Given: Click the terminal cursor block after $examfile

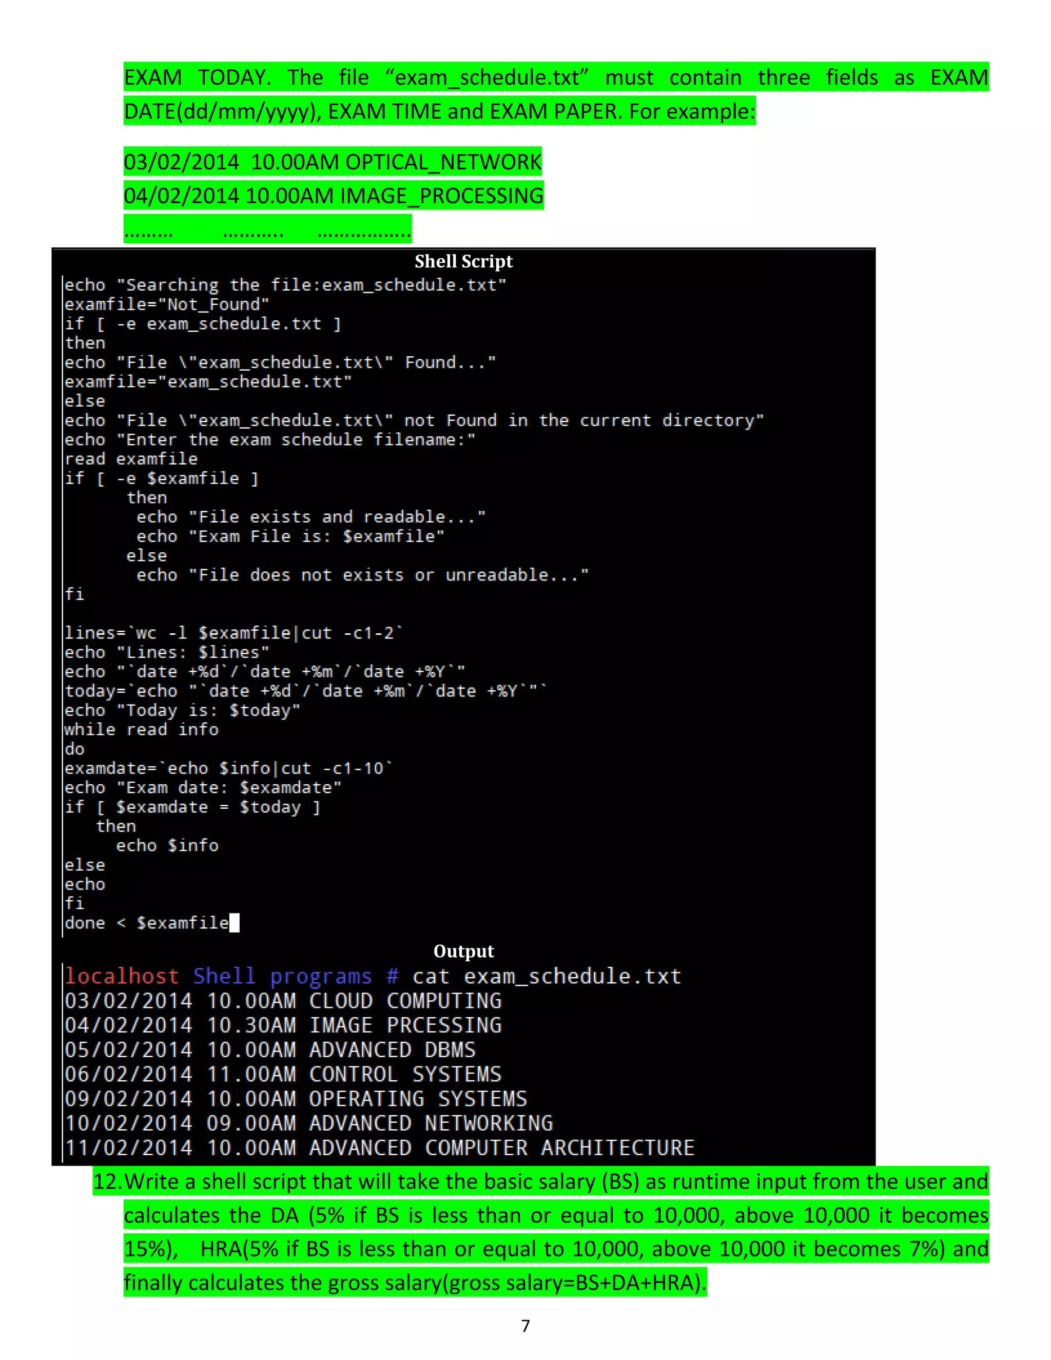Looking at the screenshot, I should pos(234,922).
